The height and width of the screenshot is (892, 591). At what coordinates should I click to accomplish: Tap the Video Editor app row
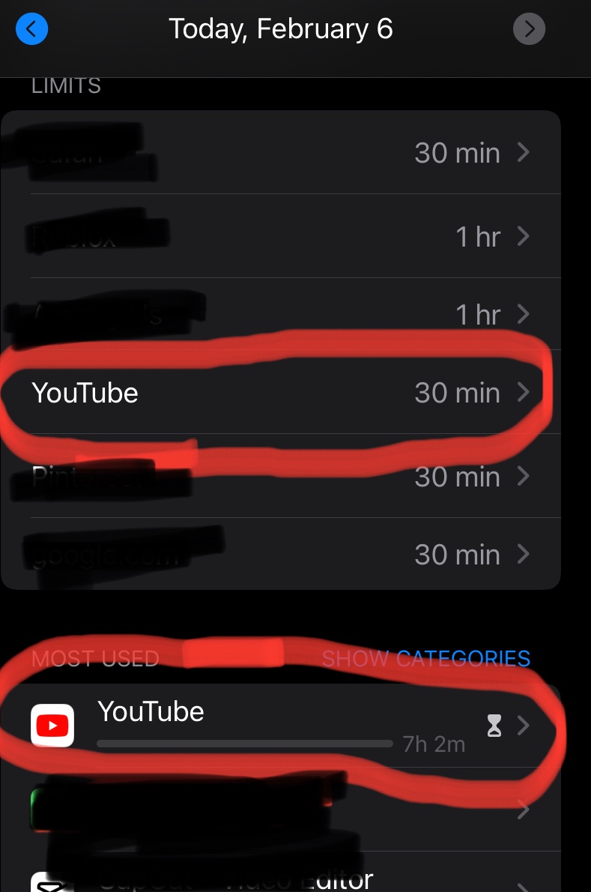[281, 872]
